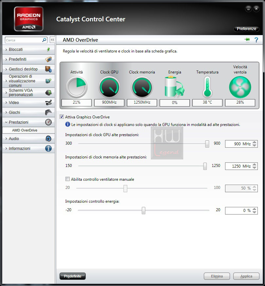Click the Predefiniti presets icon
The height and width of the screenshot is (286, 265).
(48, 59)
